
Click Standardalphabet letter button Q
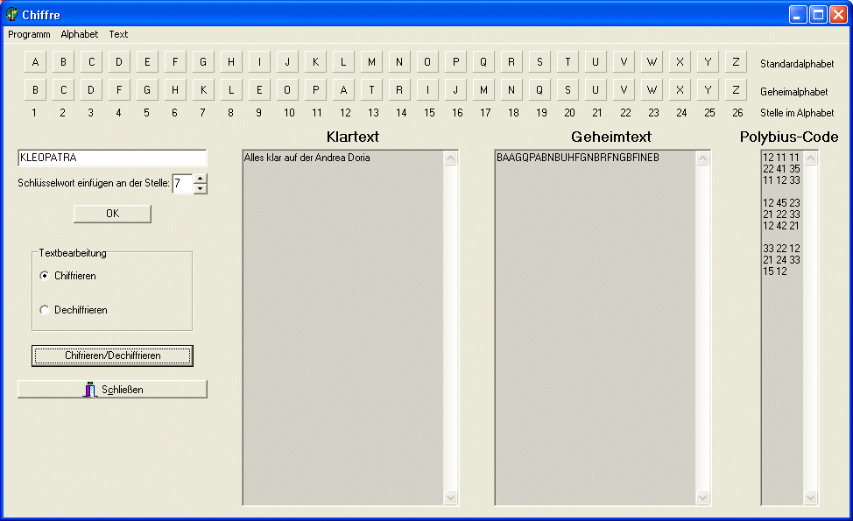(483, 62)
